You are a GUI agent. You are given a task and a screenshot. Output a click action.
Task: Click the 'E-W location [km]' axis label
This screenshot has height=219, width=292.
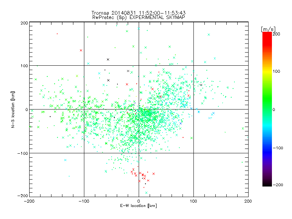point(138,206)
